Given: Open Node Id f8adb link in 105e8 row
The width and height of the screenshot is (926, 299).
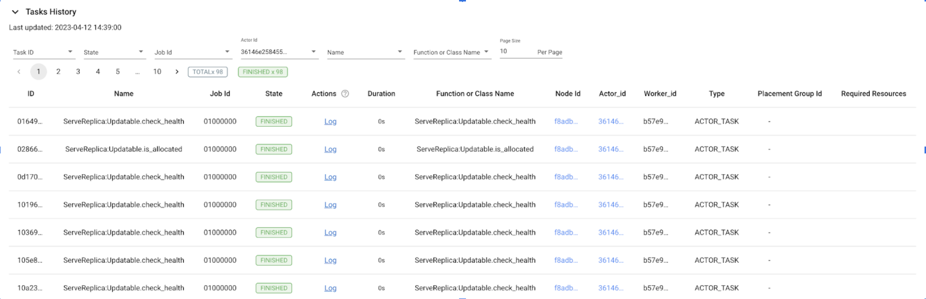Looking at the screenshot, I should click(x=566, y=260).
